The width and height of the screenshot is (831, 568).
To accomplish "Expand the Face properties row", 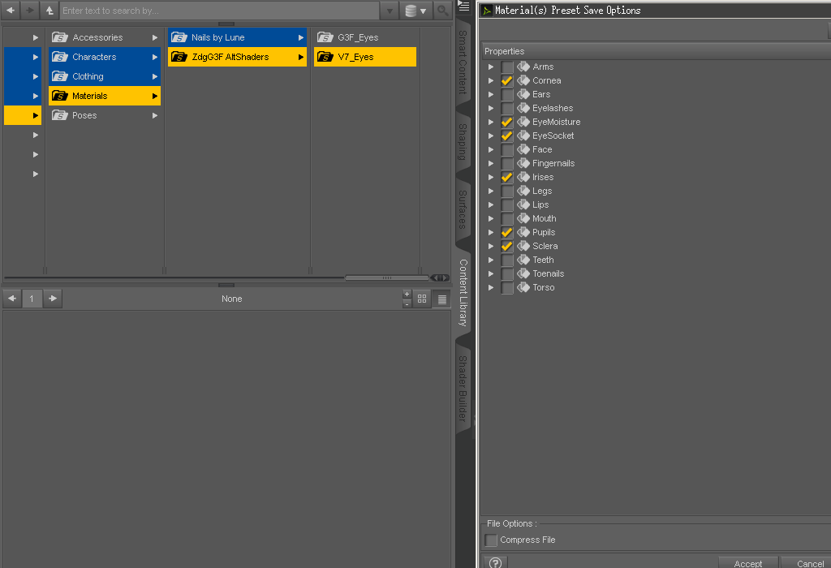I will click(x=491, y=149).
